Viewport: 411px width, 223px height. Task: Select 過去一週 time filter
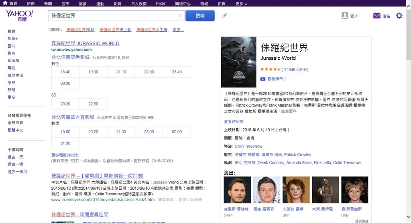point(15,164)
